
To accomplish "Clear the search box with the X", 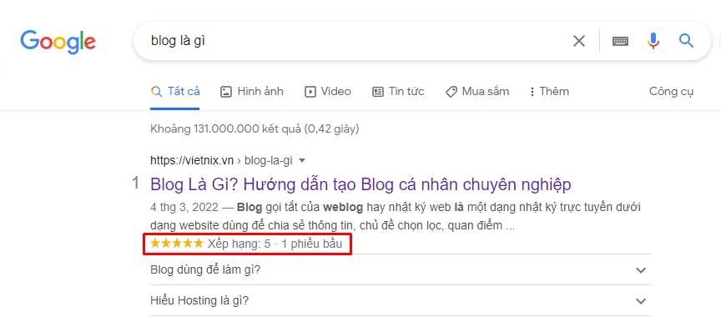I will click(579, 42).
